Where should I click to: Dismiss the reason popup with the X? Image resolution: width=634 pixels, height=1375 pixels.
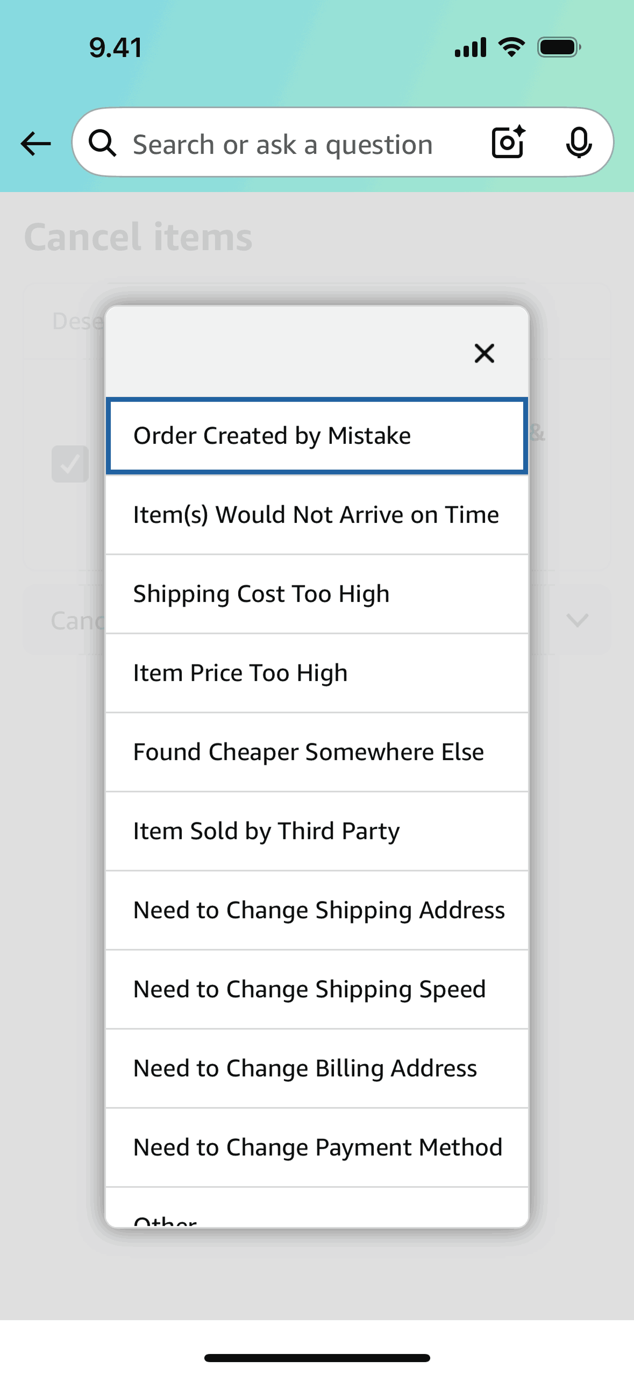tap(483, 353)
